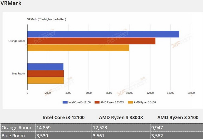Click the 16000 tick on the x-axis
Viewport: 203px width, 139px height.
(x=191, y=93)
